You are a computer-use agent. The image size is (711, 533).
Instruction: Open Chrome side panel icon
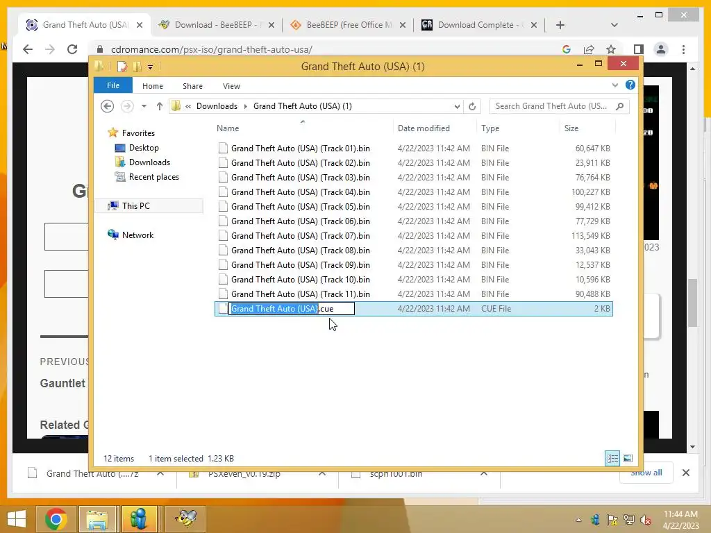pos(639,49)
